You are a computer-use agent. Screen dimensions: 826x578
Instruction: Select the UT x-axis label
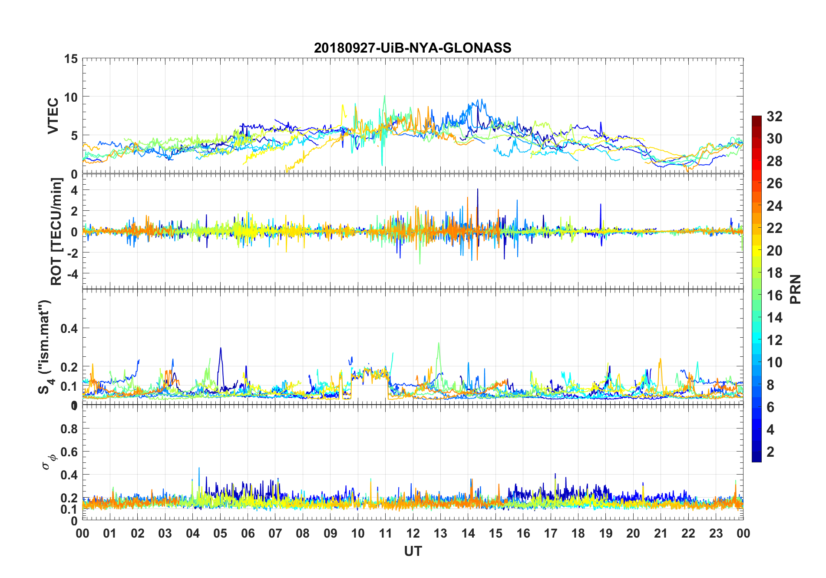tap(413, 551)
